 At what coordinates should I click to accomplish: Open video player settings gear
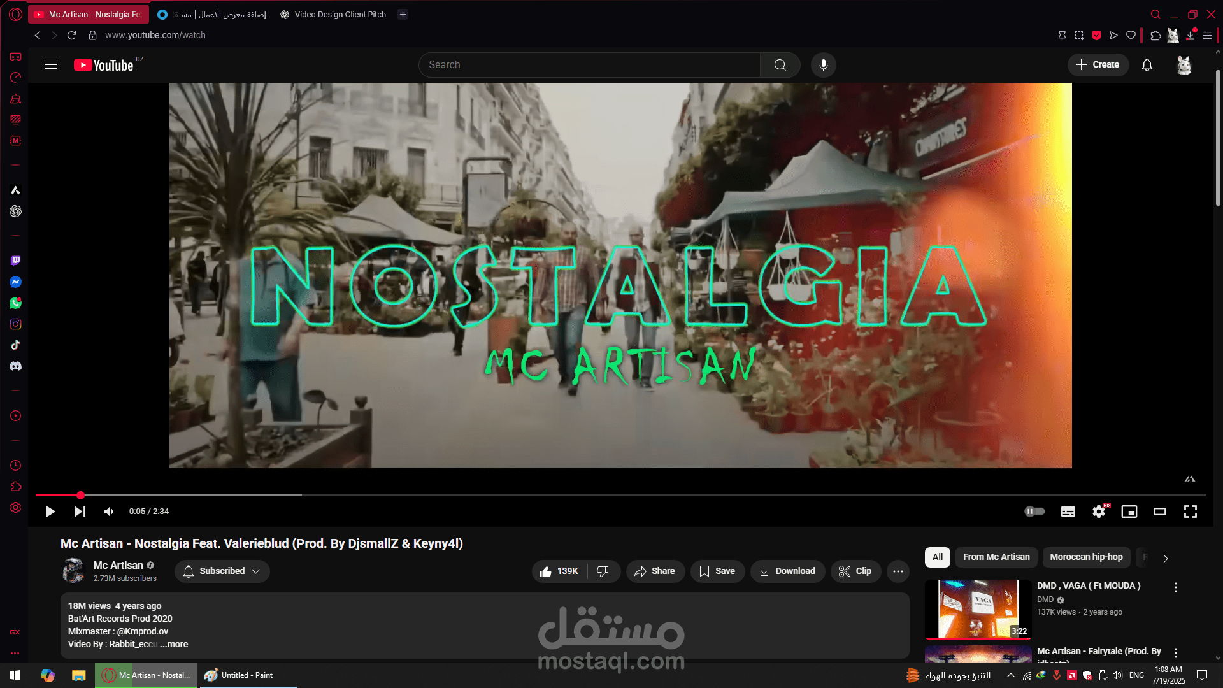(x=1099, y=512)
